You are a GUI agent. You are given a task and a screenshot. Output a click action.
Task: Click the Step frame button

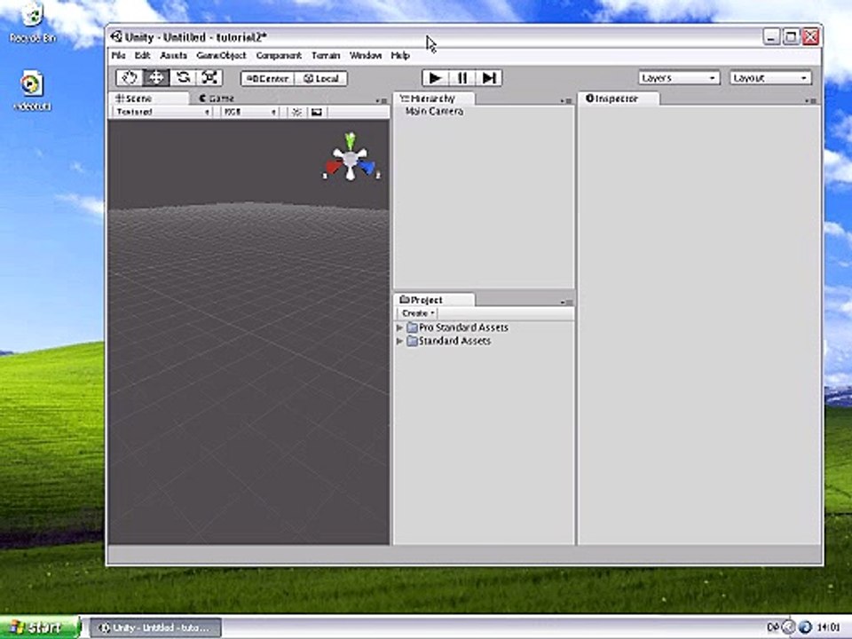point(489,78)
